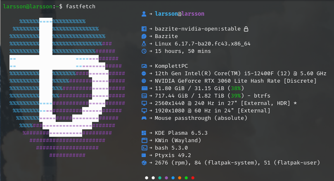
Task: Click the KDE Plasma 6.5.3 text
Action: pyautogui.click(x=181, y=133)
